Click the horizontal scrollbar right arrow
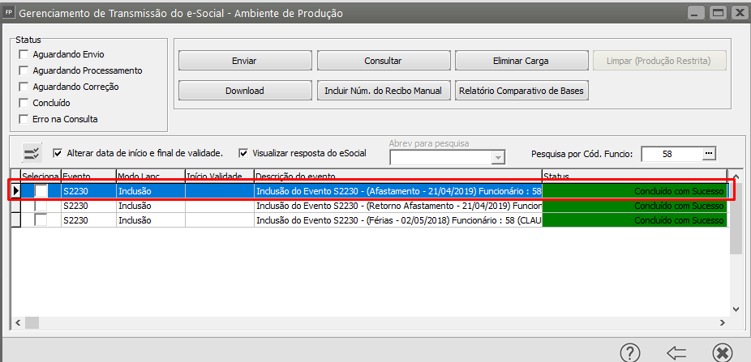Viewport: 751px width, 362px height. coord(723,323)
